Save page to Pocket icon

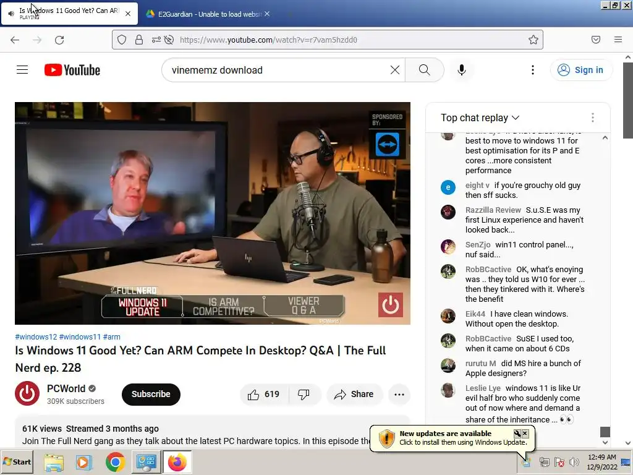595,40
